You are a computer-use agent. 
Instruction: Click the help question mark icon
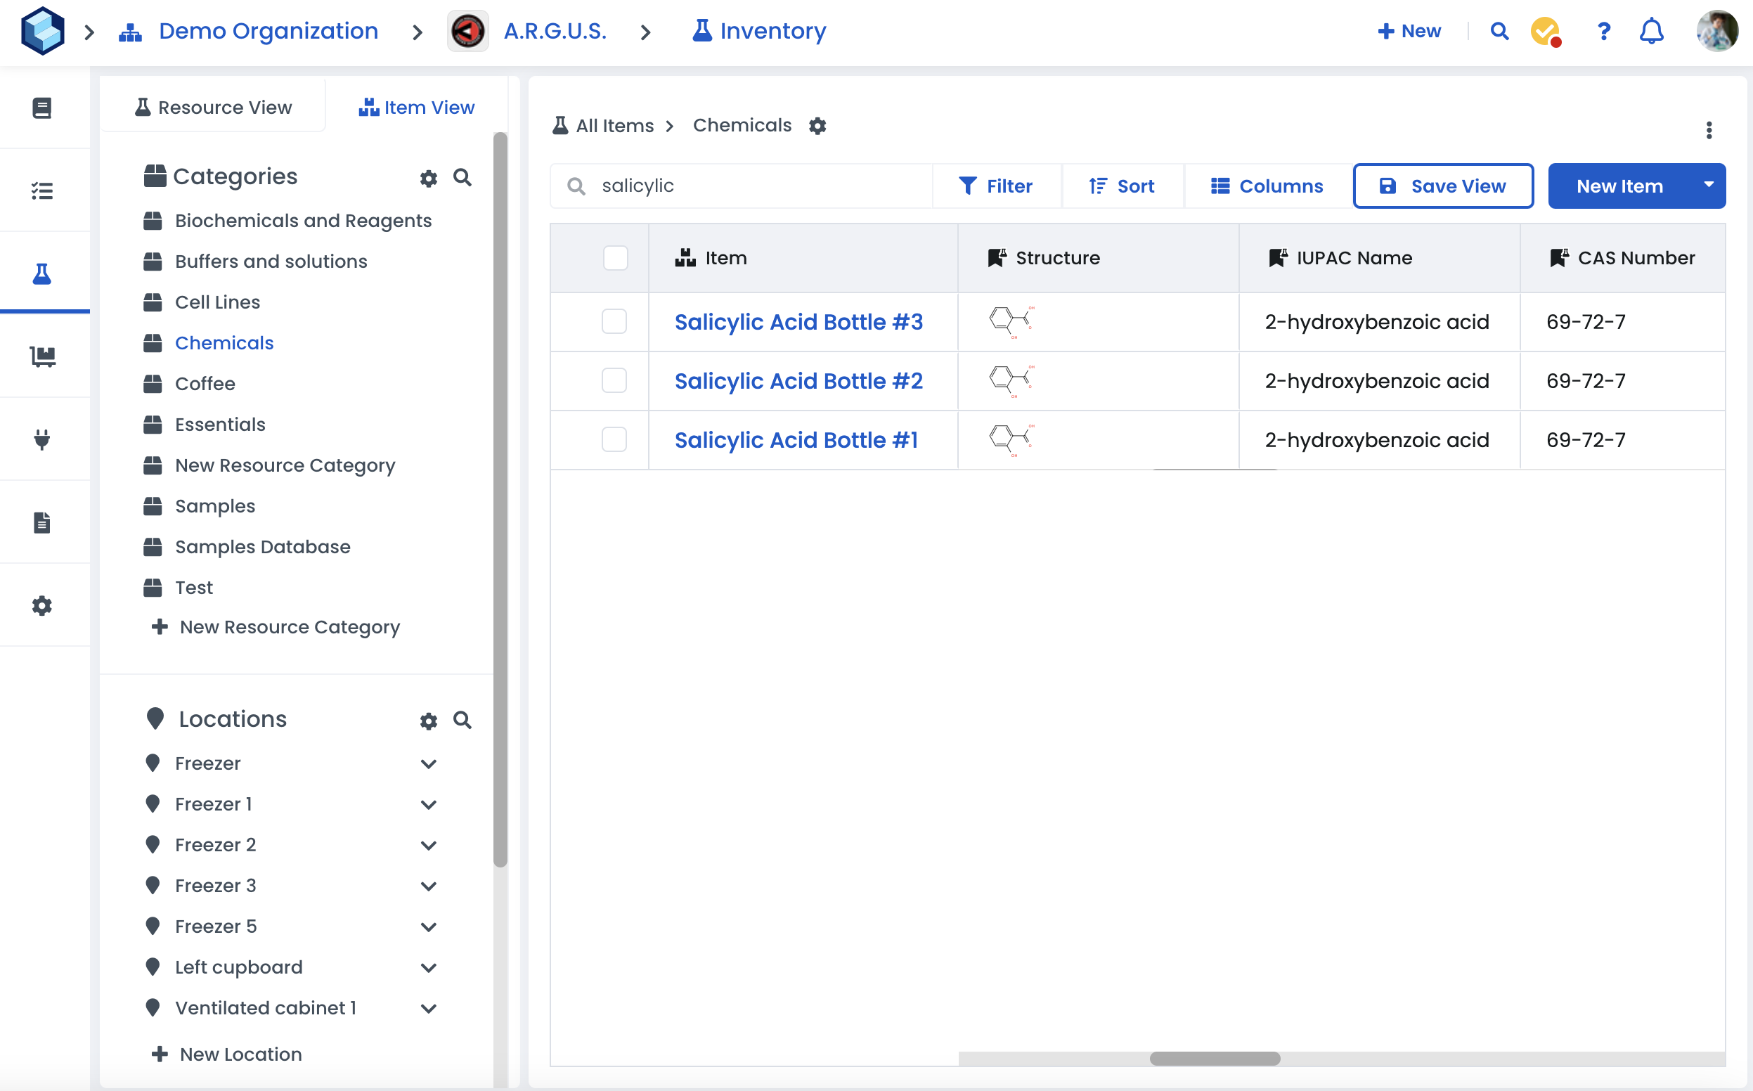coord(1603,32)
